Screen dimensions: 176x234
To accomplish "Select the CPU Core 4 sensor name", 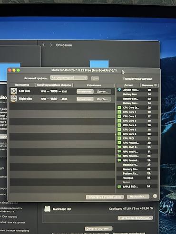I will pyautogui.click(x=129, y=125).
